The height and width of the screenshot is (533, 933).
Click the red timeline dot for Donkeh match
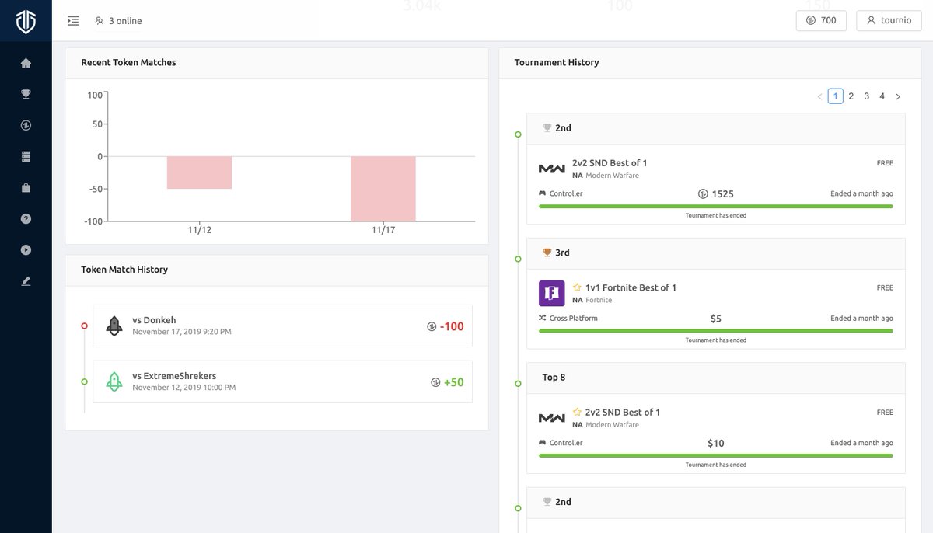(x=84, y=326)
